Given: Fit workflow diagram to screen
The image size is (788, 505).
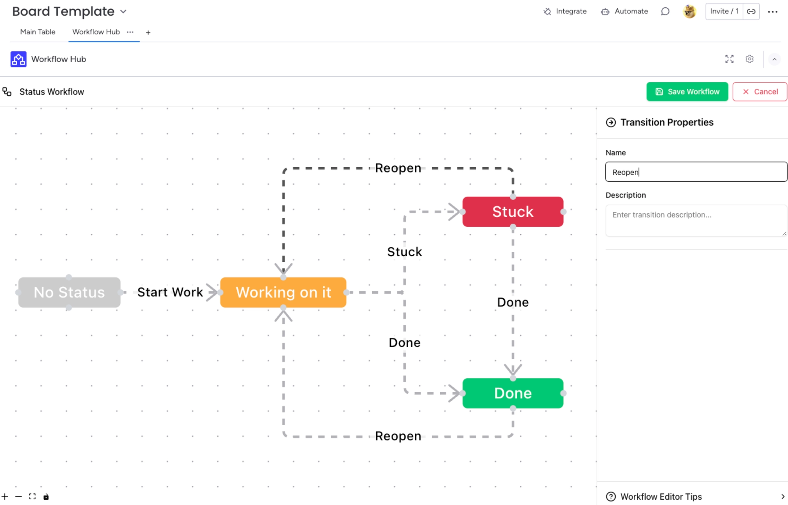Looking at the screenshot, I should [33, 496].
